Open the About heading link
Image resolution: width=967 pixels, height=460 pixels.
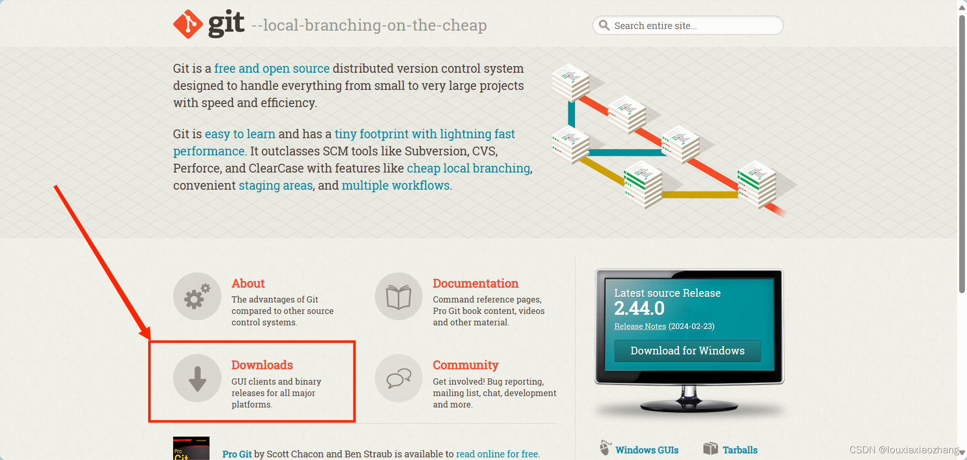coord(248,283)
